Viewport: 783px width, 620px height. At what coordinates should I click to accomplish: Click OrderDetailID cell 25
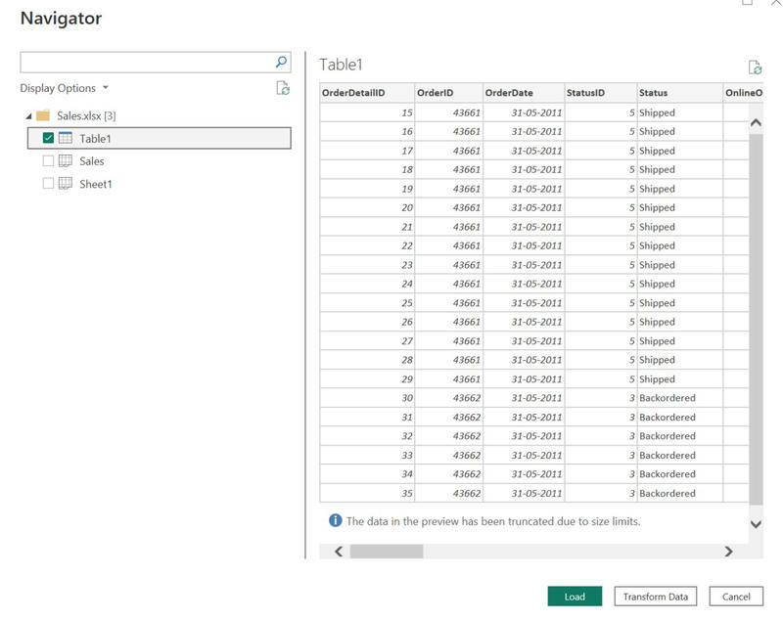pyautogui.click(x=367, y=303)
